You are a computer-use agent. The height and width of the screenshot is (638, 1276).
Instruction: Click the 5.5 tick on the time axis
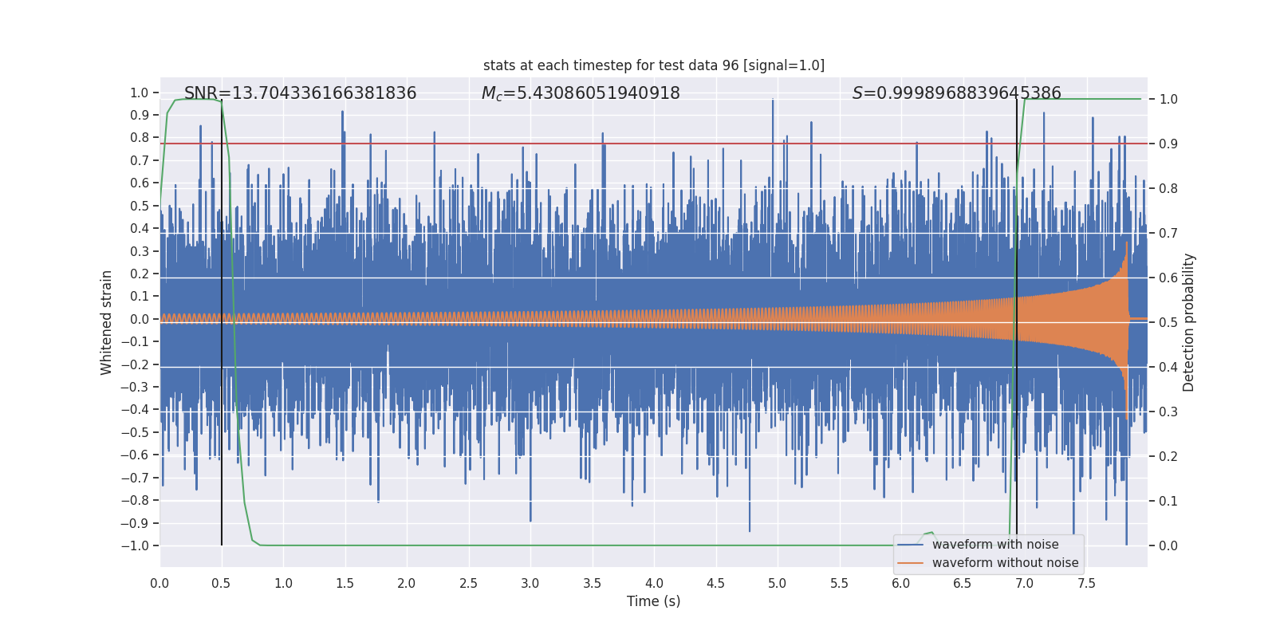[x=839, y=583]
